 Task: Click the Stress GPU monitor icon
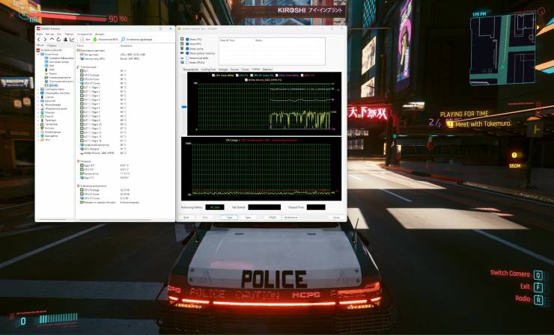pos(182,63)
